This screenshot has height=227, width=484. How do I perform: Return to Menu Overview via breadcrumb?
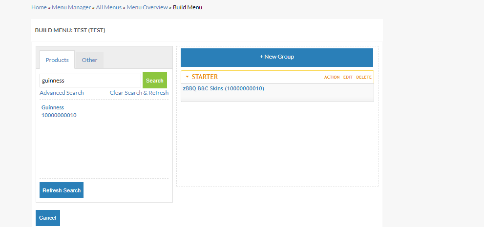point(147,7)
